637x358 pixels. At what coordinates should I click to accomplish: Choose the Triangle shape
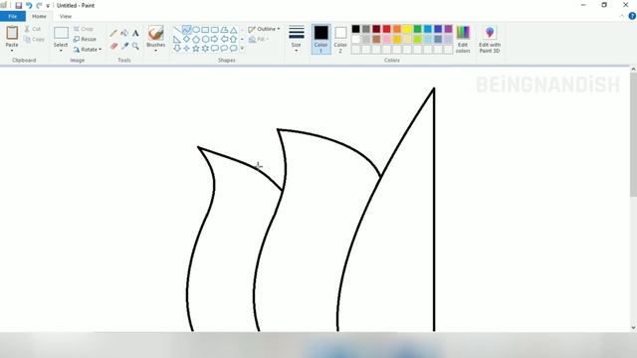click(x=233, y=30)
